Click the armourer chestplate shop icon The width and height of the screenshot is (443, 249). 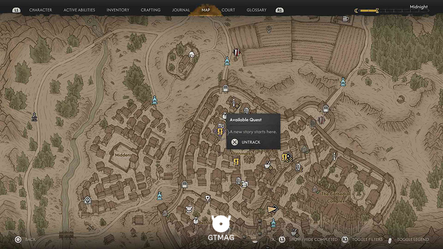tap(189, 209)
